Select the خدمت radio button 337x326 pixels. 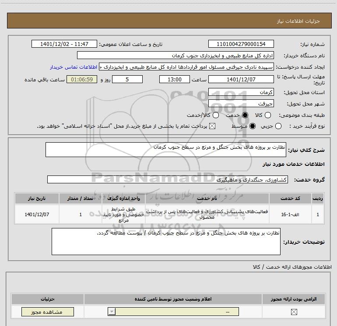point(245,115)
